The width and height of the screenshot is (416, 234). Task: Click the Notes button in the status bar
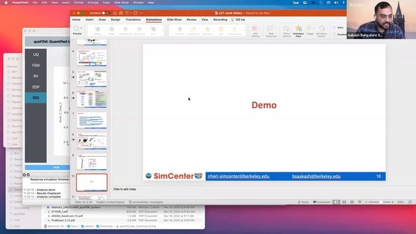(x=304, y=202)
